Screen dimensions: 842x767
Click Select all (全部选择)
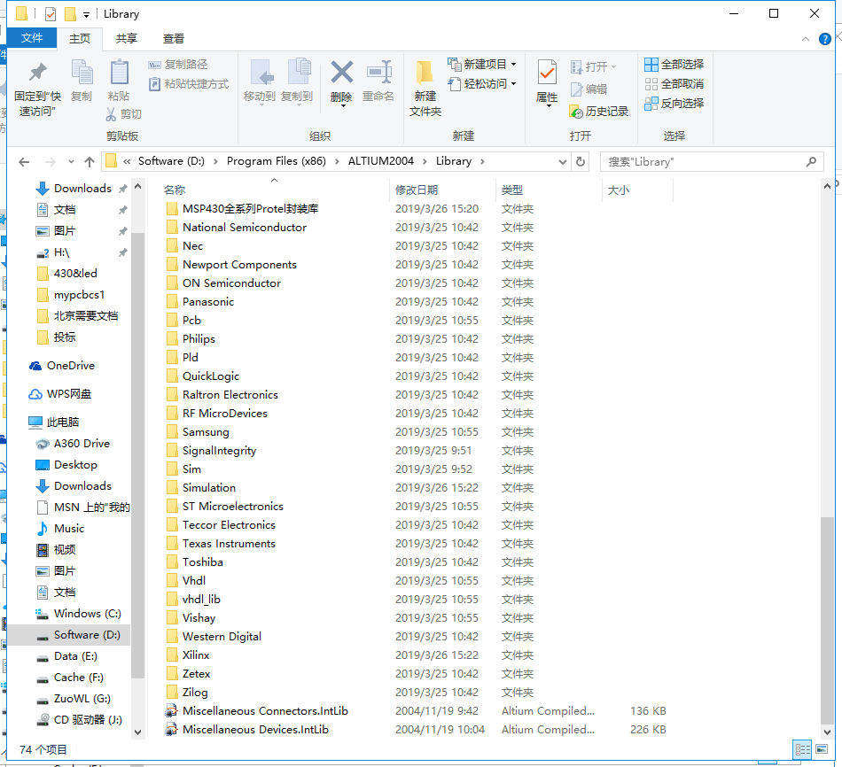pos(674,65)
